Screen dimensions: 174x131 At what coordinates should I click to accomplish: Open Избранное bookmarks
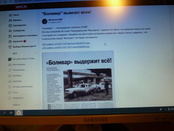(x=17, y=97)
